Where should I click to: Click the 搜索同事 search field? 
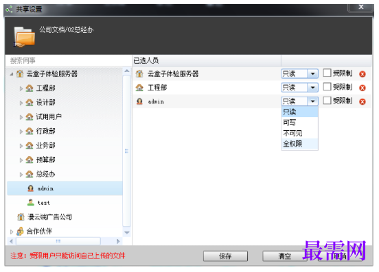(69, 60)
